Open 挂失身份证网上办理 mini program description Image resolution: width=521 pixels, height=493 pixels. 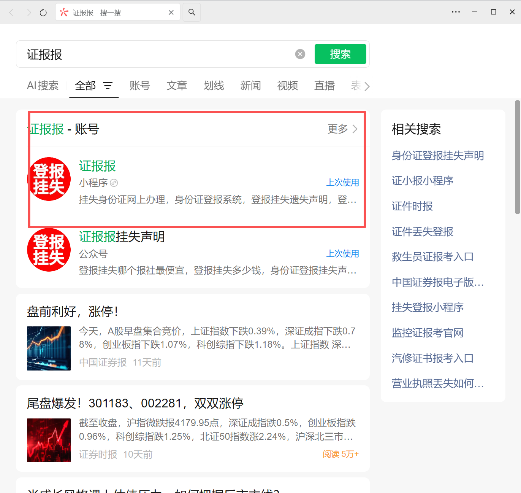(218, 200)
